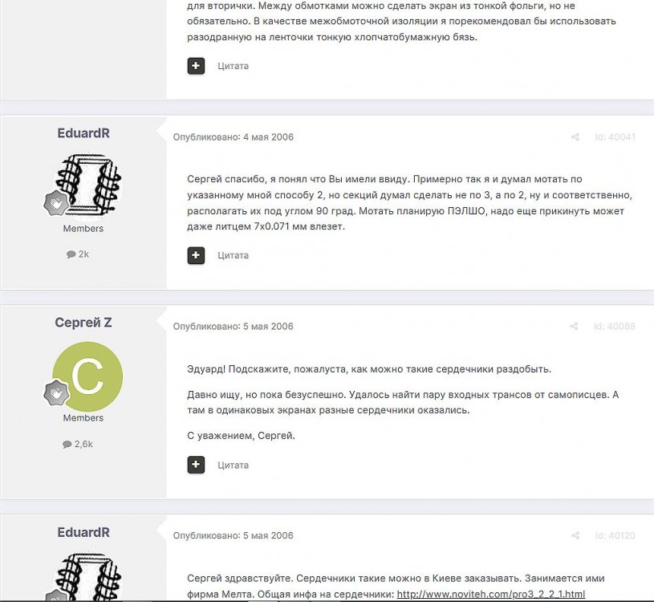Click the plus button under Сергей Z's post

coord(196,465)
